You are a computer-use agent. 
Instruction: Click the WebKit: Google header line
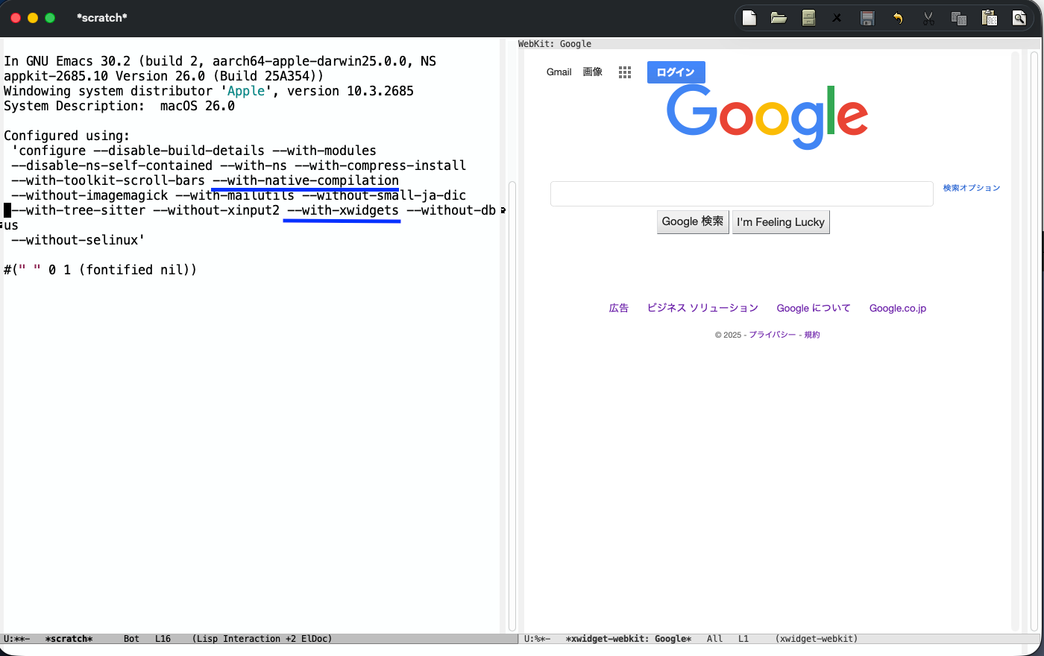click(555, 44)
